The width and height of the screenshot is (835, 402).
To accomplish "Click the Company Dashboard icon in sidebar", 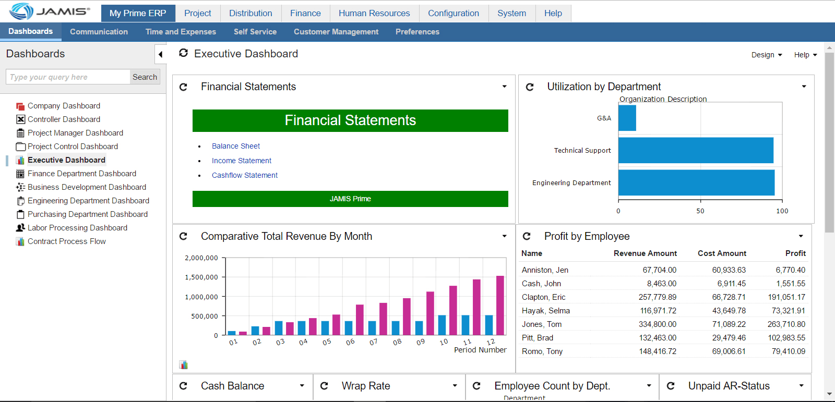I will click(x=20, y=106).
